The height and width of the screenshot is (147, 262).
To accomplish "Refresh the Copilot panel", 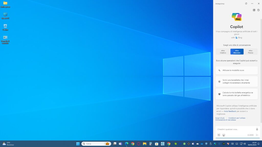I will 246,4.
